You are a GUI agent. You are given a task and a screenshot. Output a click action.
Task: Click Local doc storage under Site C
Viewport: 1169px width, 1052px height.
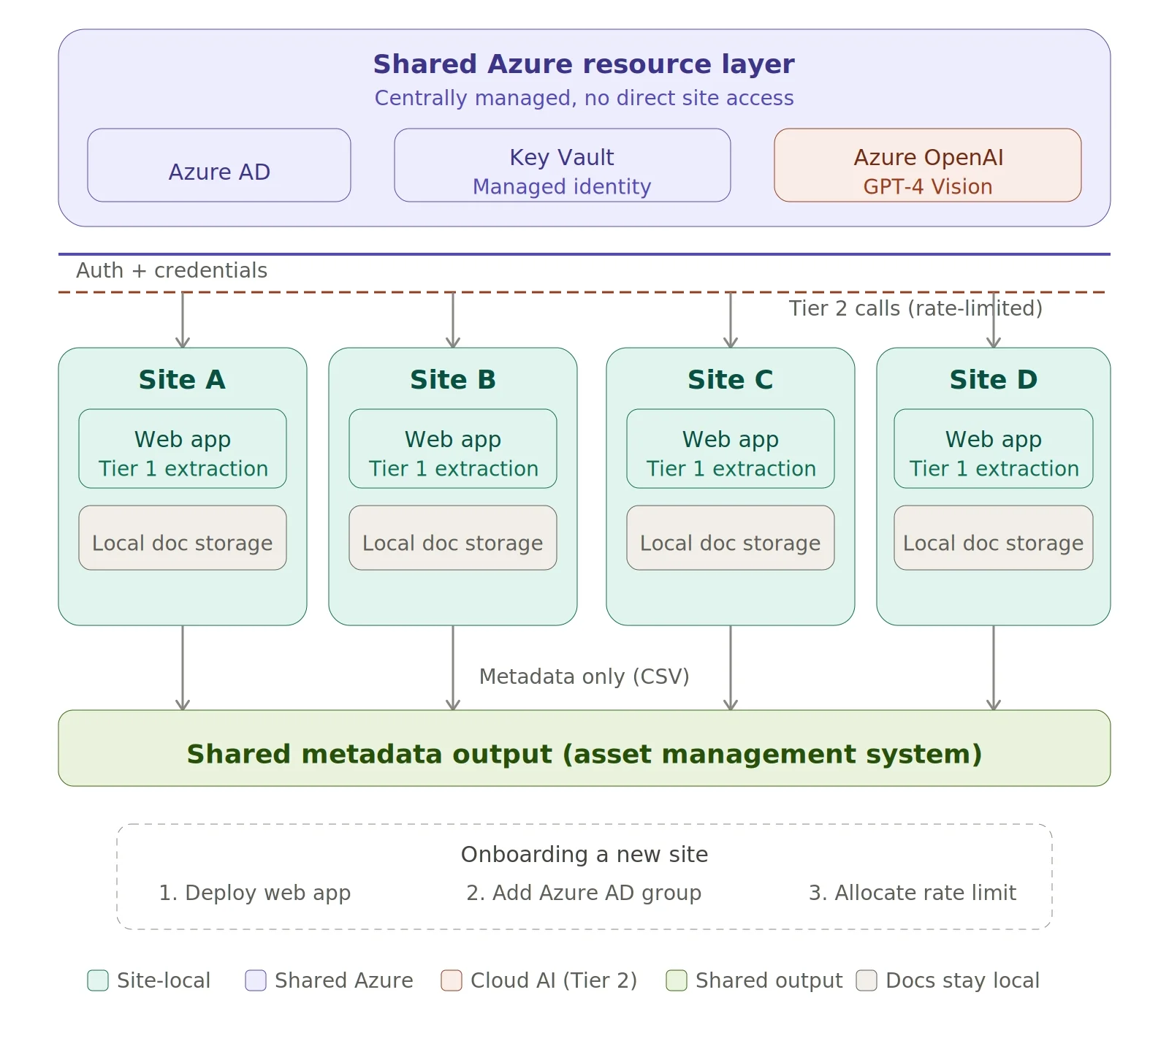click(x=731, y=538)
